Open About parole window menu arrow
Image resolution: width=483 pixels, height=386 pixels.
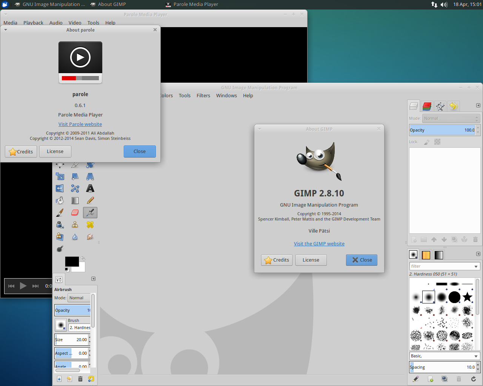[6, 30]
